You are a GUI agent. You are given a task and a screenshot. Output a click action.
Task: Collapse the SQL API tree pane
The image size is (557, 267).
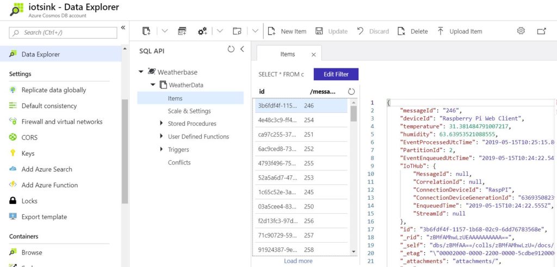click(x=242, y=49)
